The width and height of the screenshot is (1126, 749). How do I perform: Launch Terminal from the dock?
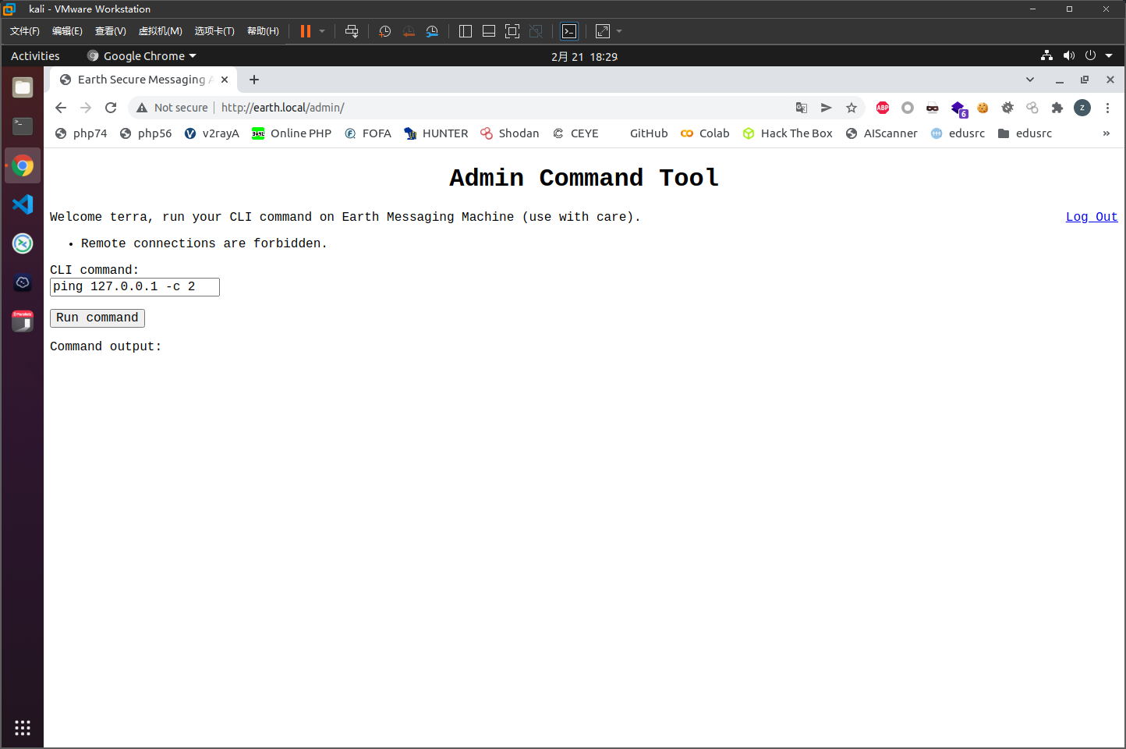(x=23, y=126)
